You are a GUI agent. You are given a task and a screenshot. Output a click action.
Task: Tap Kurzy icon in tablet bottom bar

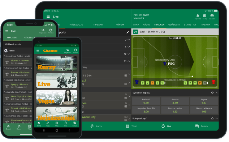[x=92, y=126]
